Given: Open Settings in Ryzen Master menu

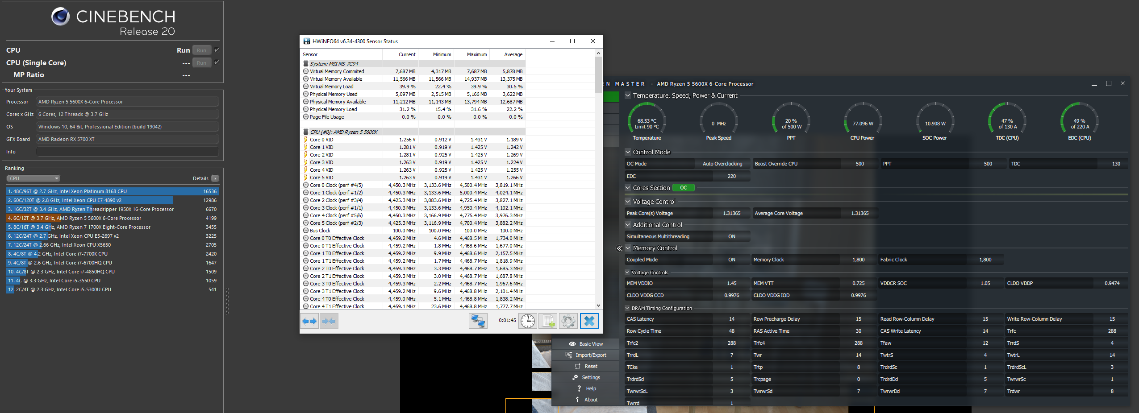Looking at the screenshot, I should pyautogui.click(x=586, y=377).
